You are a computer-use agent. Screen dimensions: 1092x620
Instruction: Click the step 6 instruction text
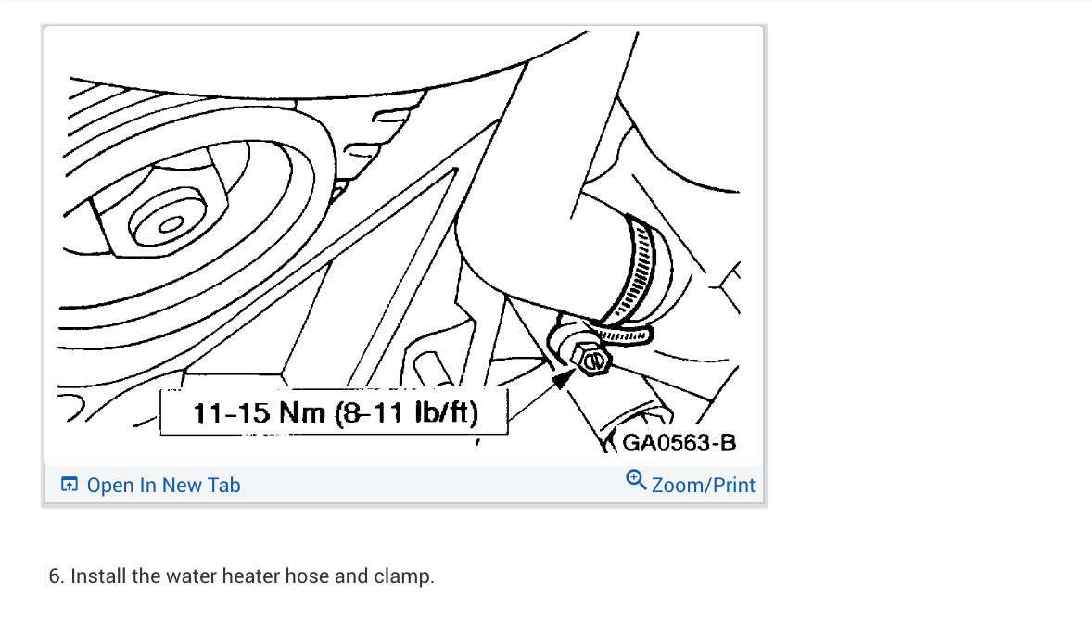(x=242, y=576)
